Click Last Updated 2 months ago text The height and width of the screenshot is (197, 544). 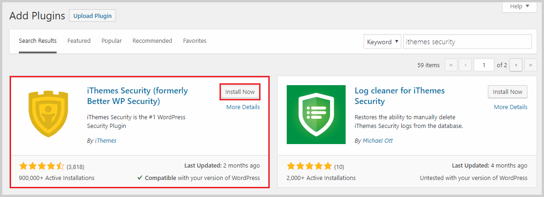pyautogui.click(x=222, y=166)
